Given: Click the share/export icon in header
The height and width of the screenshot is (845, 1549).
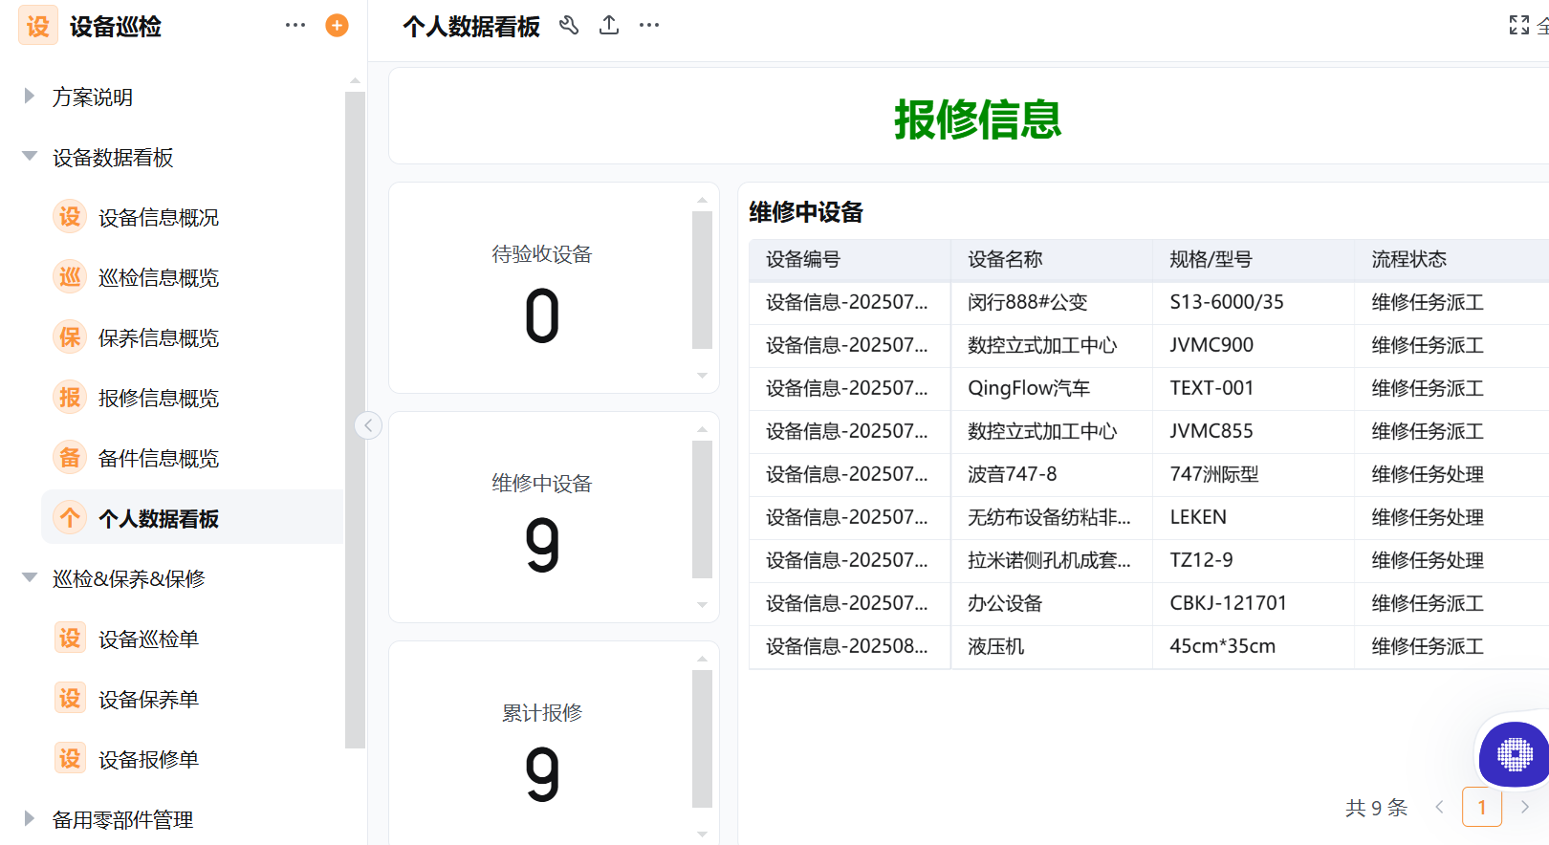Looking at the screenshot, I should [x=609, y=26].
